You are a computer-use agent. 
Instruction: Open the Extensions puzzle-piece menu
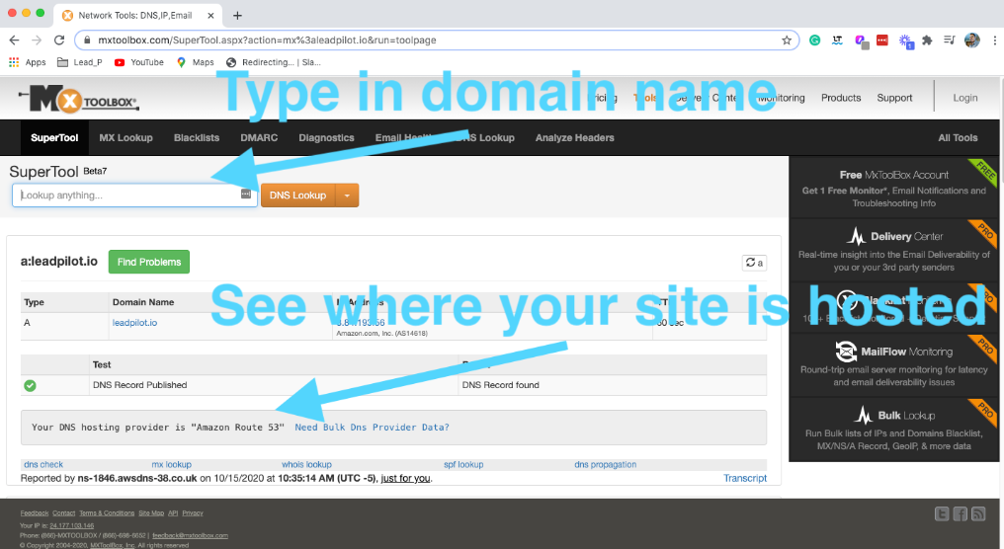coord(927,40)
